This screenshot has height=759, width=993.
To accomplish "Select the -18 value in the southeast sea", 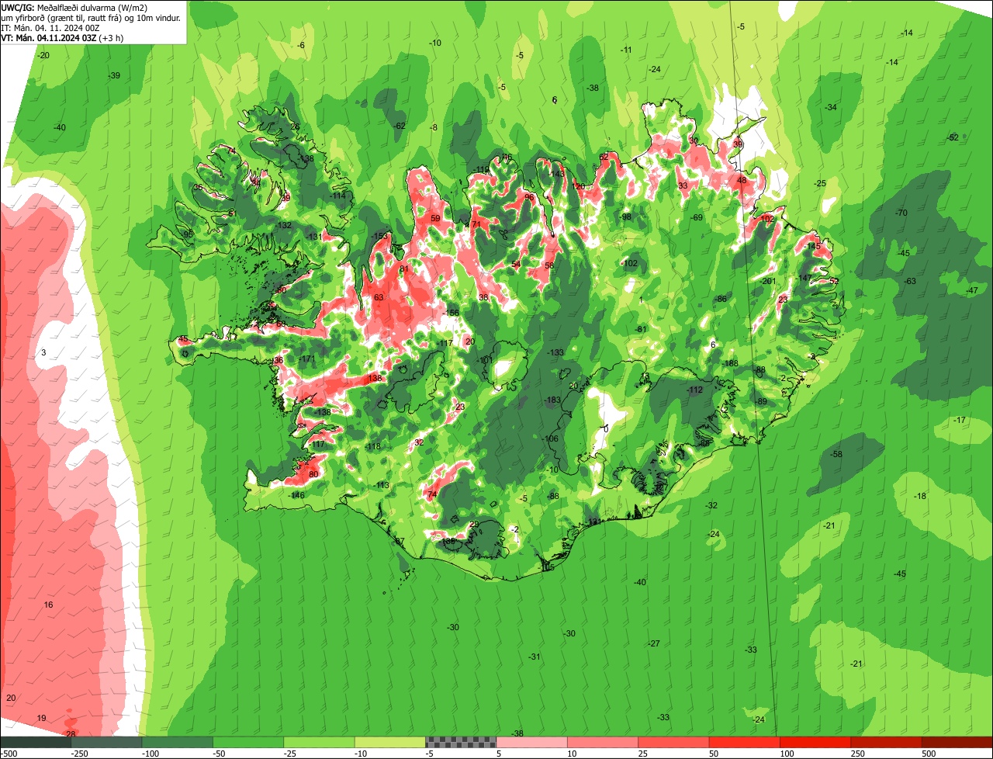I will pyautogui.click(x=920, y=496).
